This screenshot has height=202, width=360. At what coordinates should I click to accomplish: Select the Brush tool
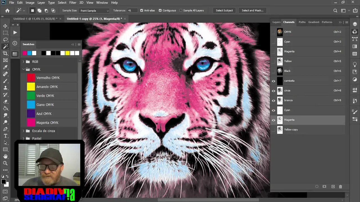(x=5, y=81)
